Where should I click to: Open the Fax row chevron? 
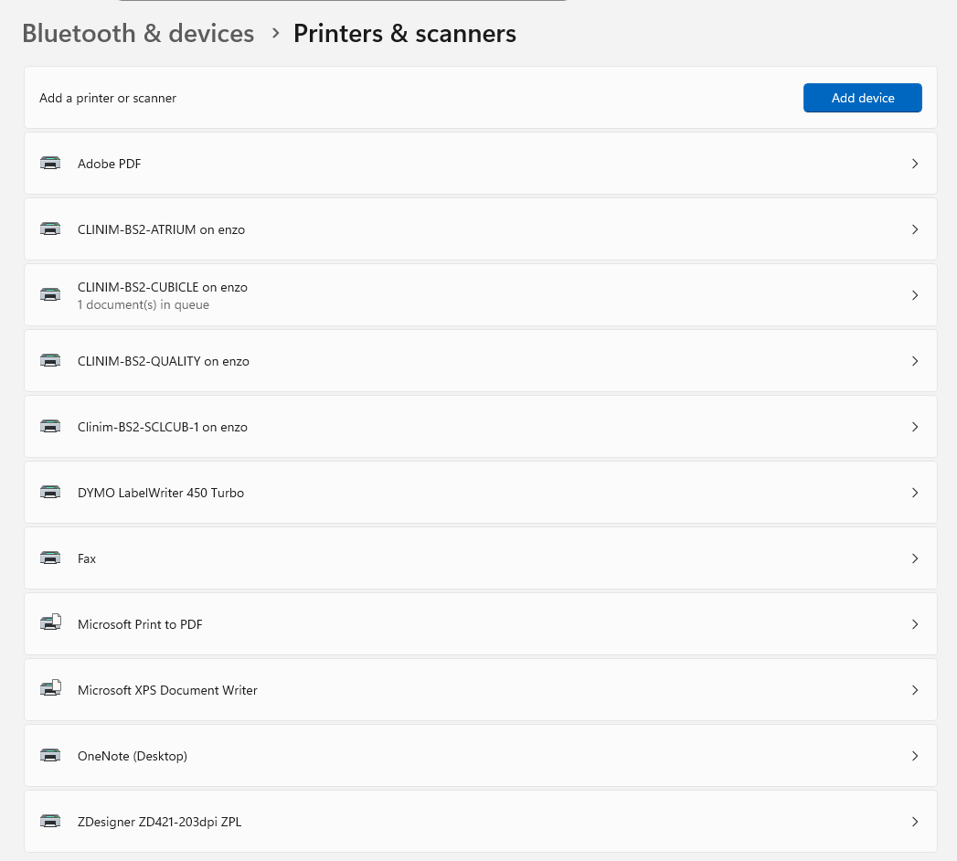pos(914,558)
